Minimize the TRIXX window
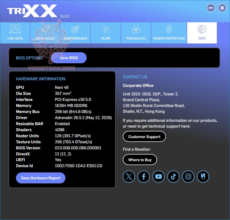Viewport: 230px width, 220px height. [211, 8]
